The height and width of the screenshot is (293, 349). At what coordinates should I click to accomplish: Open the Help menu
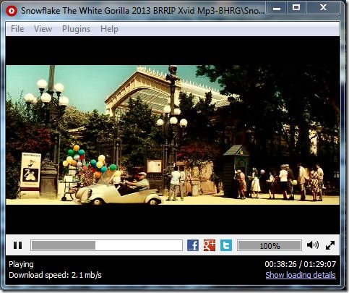(109, 29)
